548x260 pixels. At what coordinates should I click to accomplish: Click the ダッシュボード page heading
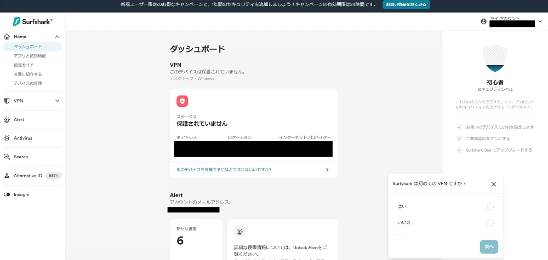[197, 49]
